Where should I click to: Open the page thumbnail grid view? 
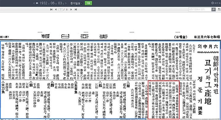pyautogui.click(x=219, y=9)
